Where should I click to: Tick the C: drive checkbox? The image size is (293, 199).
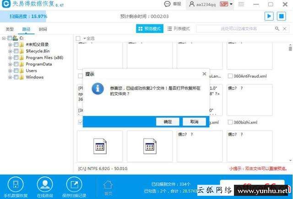[x=10, y=38]
